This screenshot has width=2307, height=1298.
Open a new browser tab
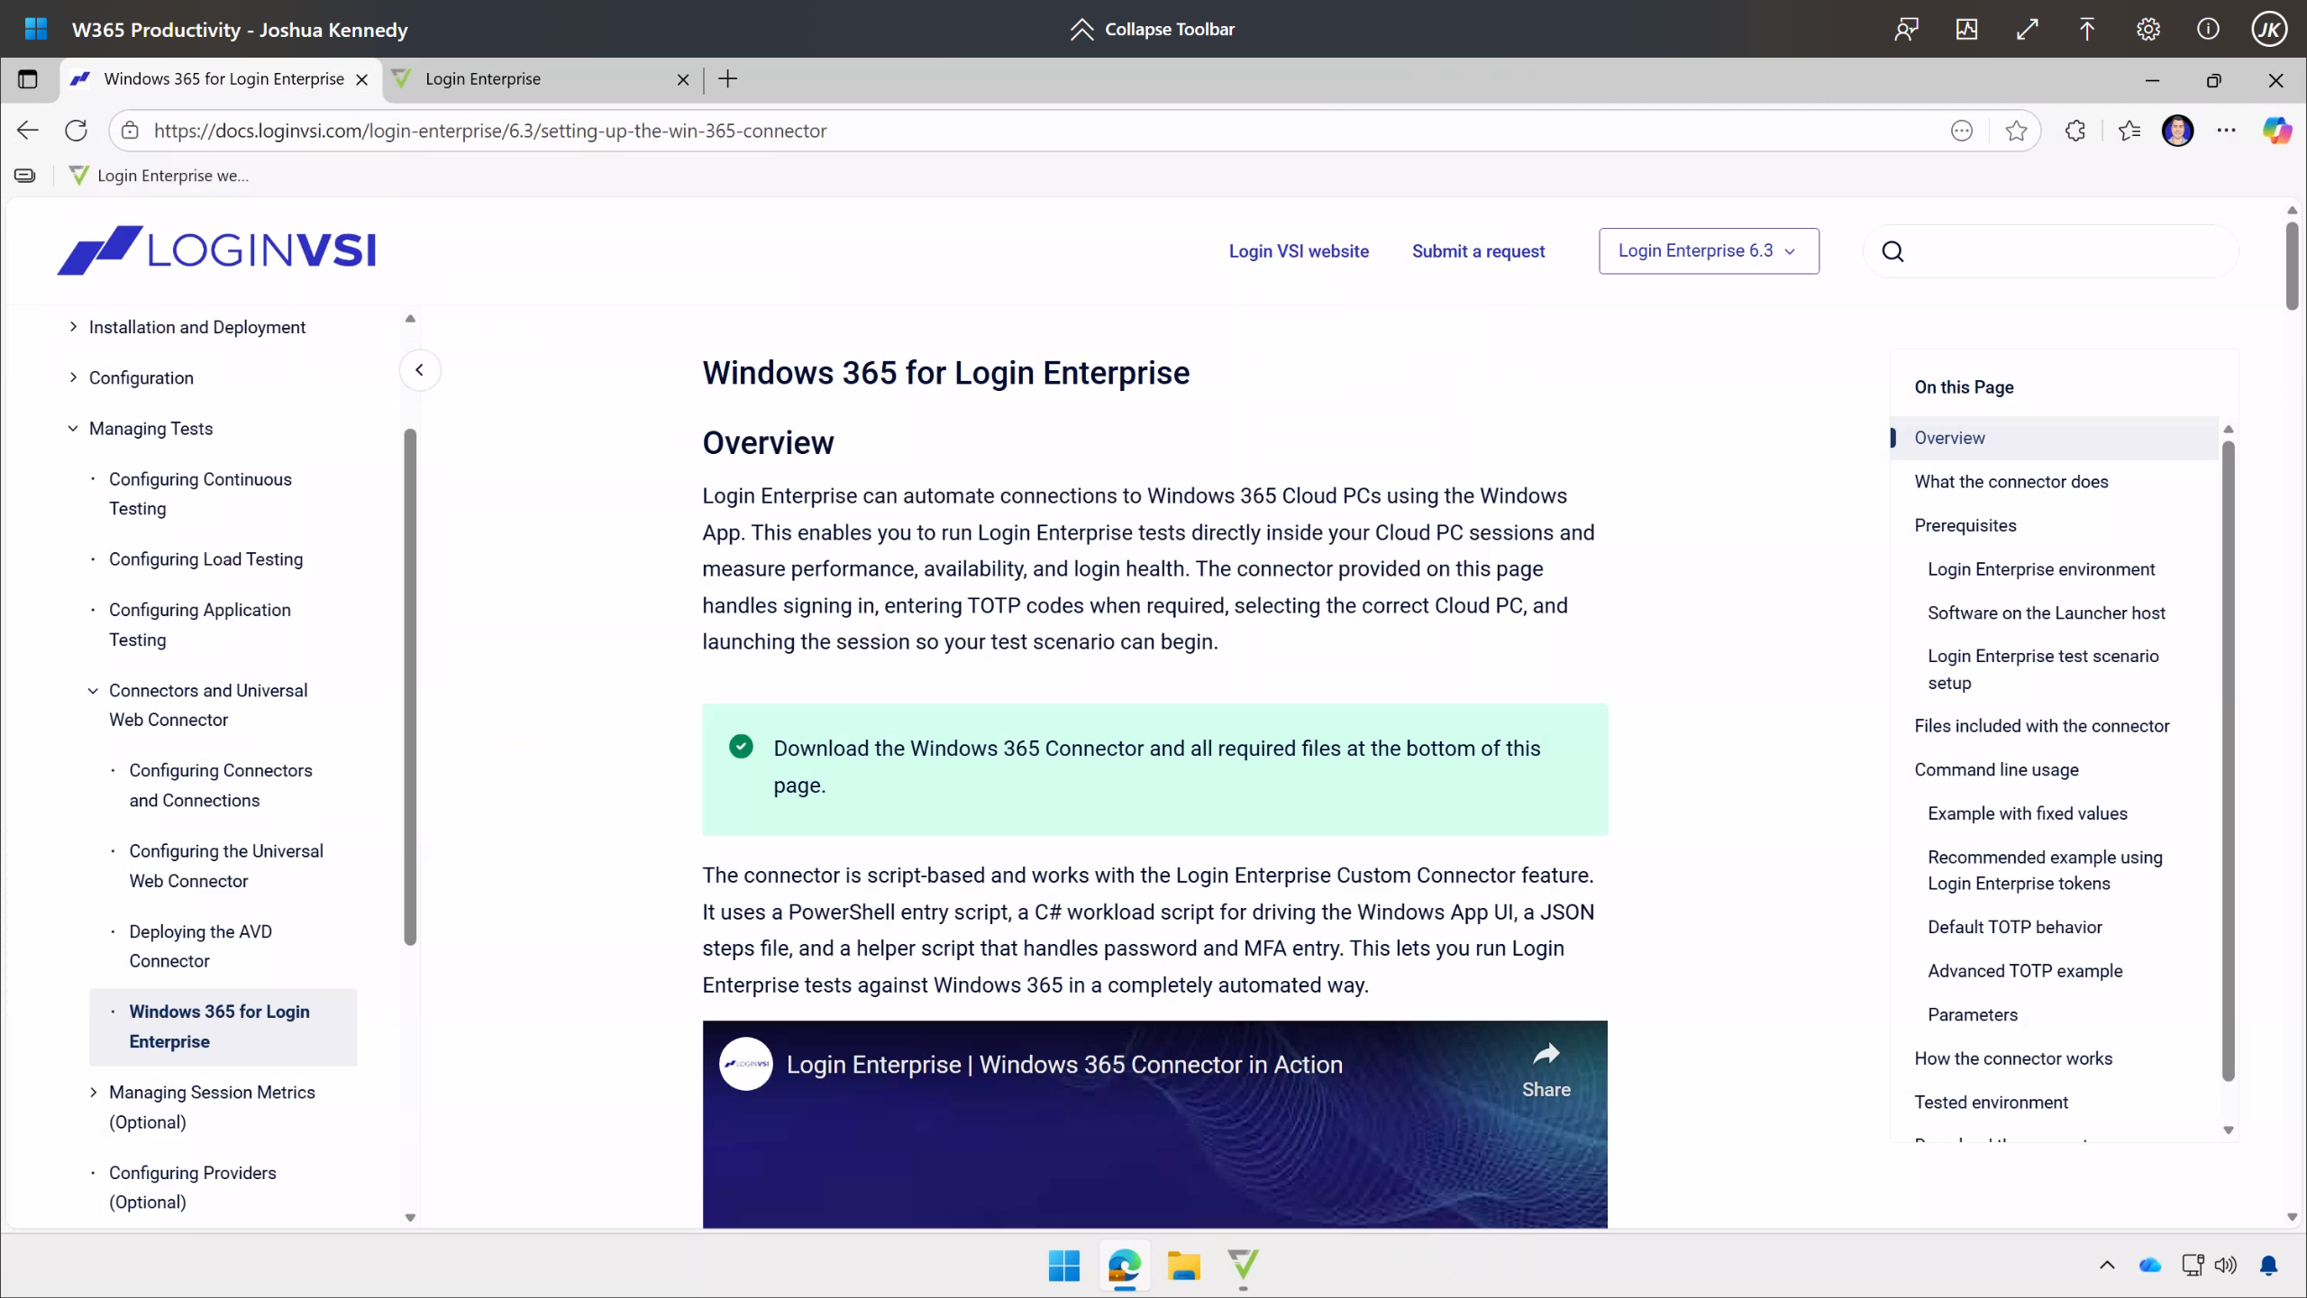pos(727,79)
